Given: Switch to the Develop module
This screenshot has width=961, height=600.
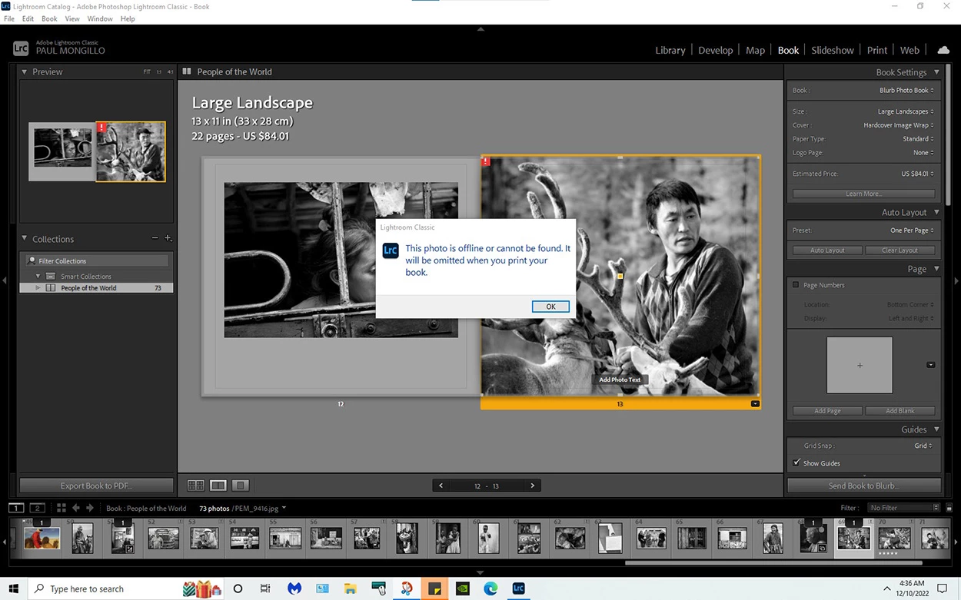Looking at the screenshot, I should pyautogui.click(x=716, y=50).
